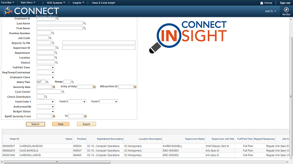Open Range lookup magnifier

tap(72, 82)
